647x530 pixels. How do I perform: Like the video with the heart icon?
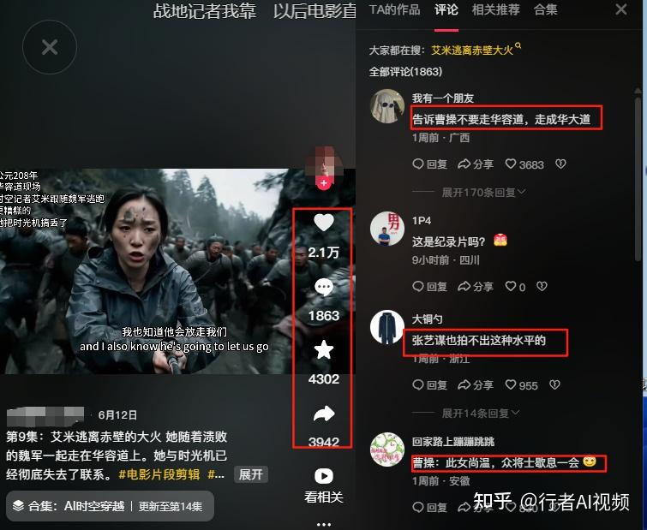(324, 223)
